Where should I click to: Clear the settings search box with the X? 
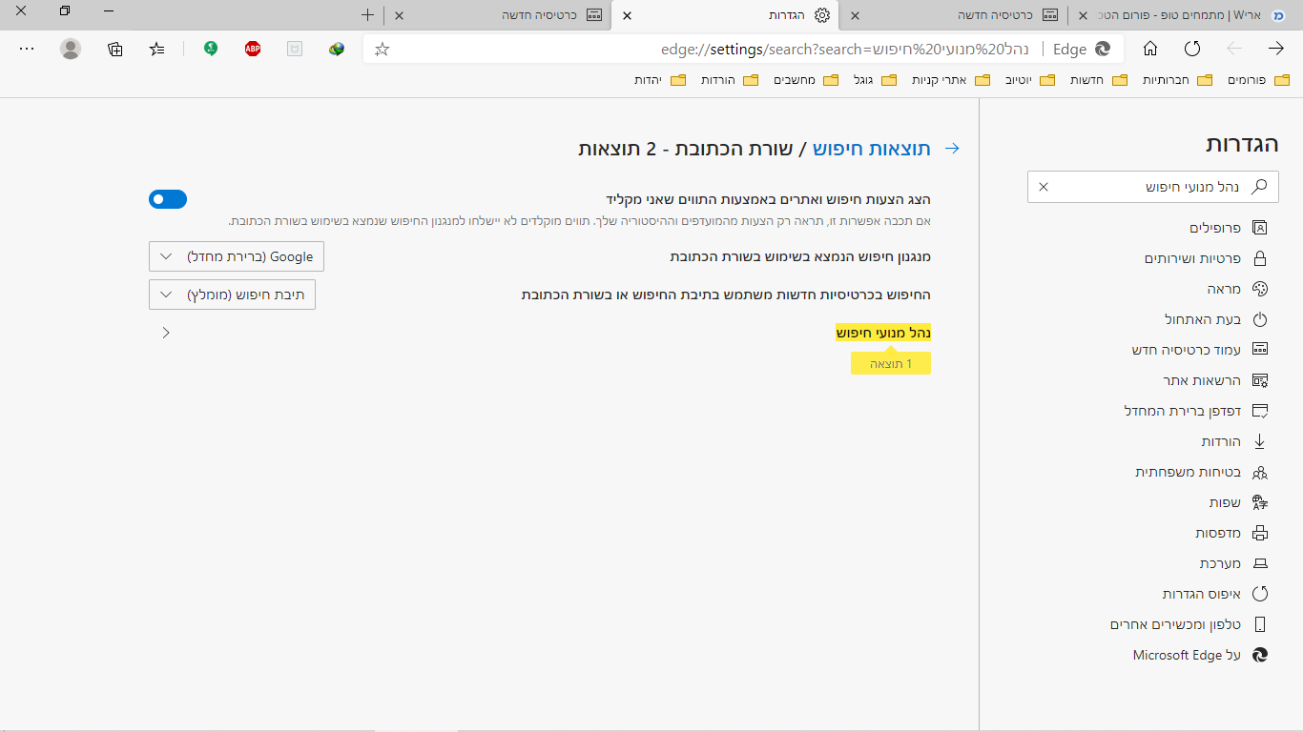pos(1044,187)
